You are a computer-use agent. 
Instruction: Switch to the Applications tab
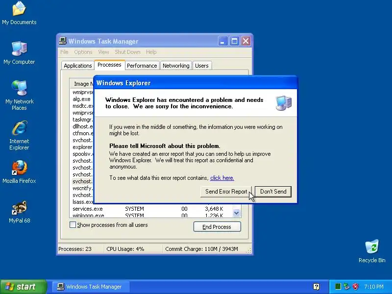point(78,66)
